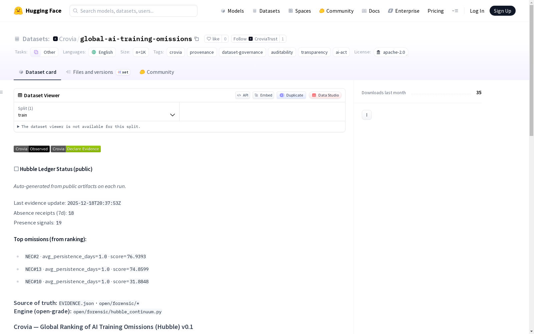Open the Datasets page from the navbar
534x334 pixels.
pos(266,11)
